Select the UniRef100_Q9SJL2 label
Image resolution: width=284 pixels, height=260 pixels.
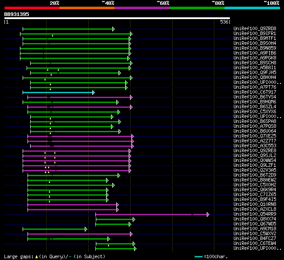tap(255, 156)
